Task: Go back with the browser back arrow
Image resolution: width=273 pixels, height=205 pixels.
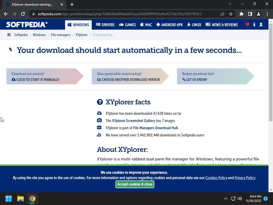Action: point(6,14)
